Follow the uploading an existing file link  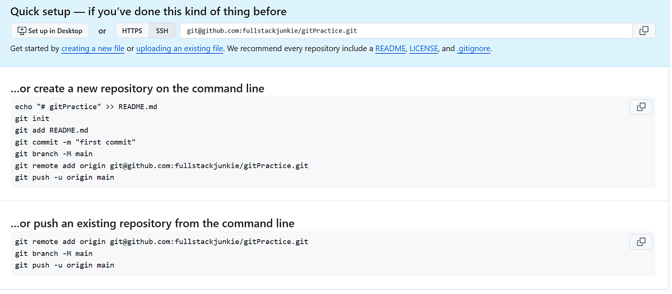tap(180, 49)
